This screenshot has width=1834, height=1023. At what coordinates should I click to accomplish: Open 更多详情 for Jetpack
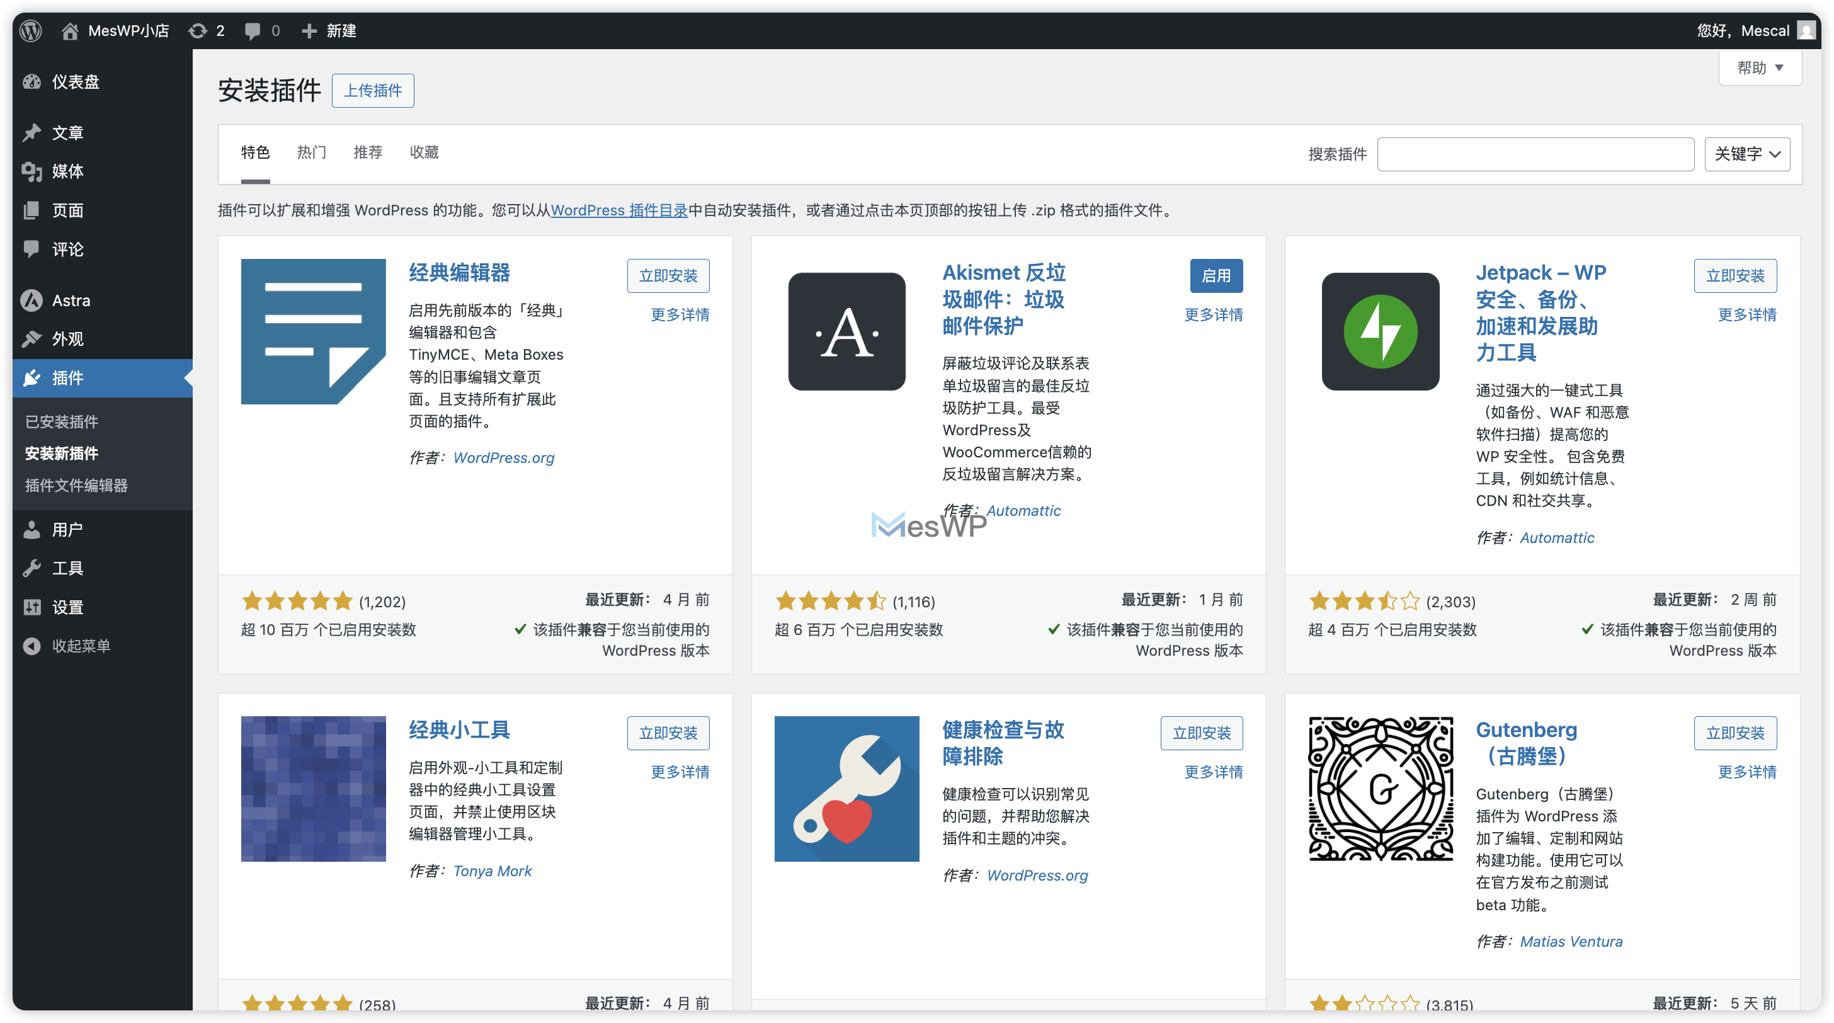tap(1747, 315)
